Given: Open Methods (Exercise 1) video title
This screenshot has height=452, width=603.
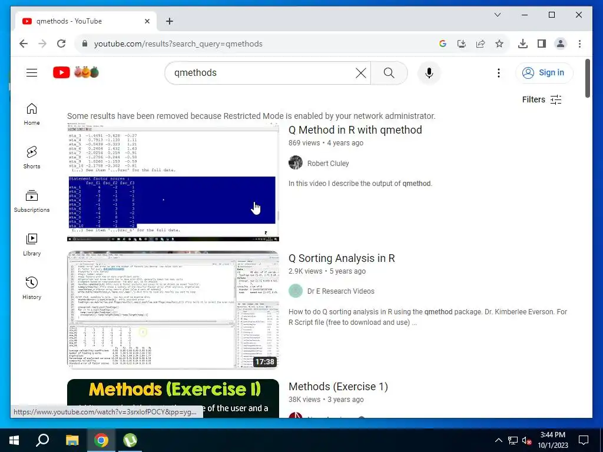Looking at the screenshot, I should (x=338, y=386).
